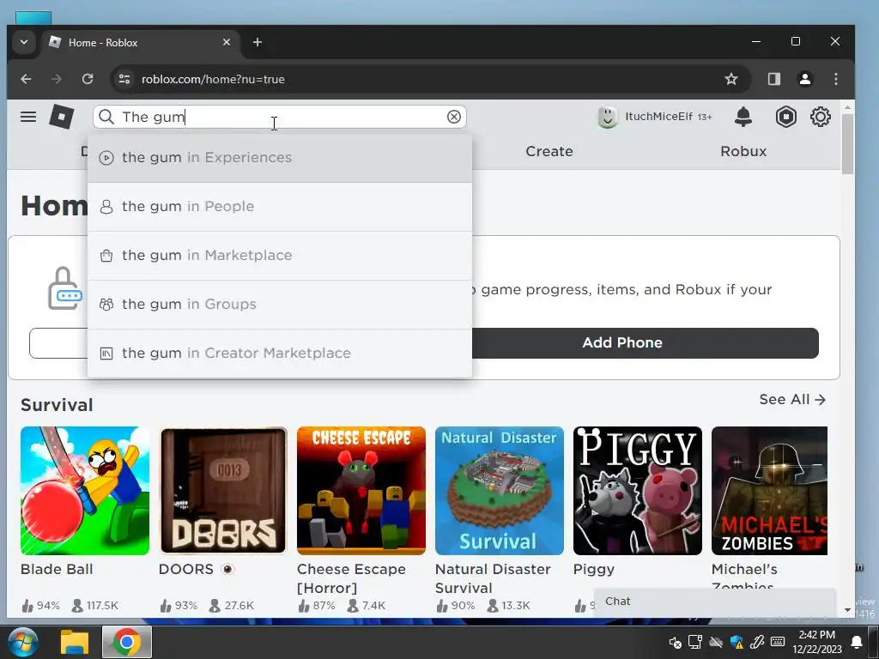Open Michael's Zombies game thumbnail
This screenshot has height=659, width=879.
pyautogui.click(x=769, y=491)
